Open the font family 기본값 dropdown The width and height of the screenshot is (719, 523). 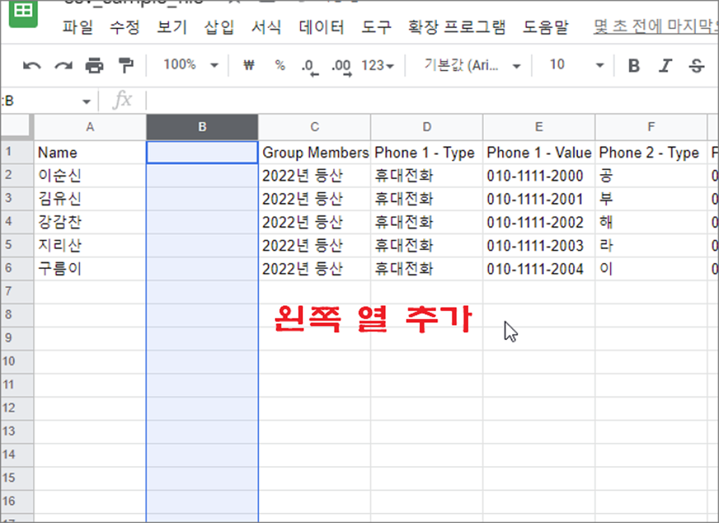472,66
